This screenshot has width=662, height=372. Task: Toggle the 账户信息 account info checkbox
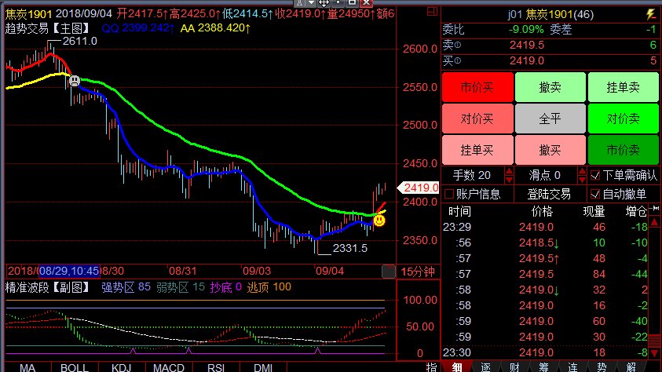[x=449, y=194]
